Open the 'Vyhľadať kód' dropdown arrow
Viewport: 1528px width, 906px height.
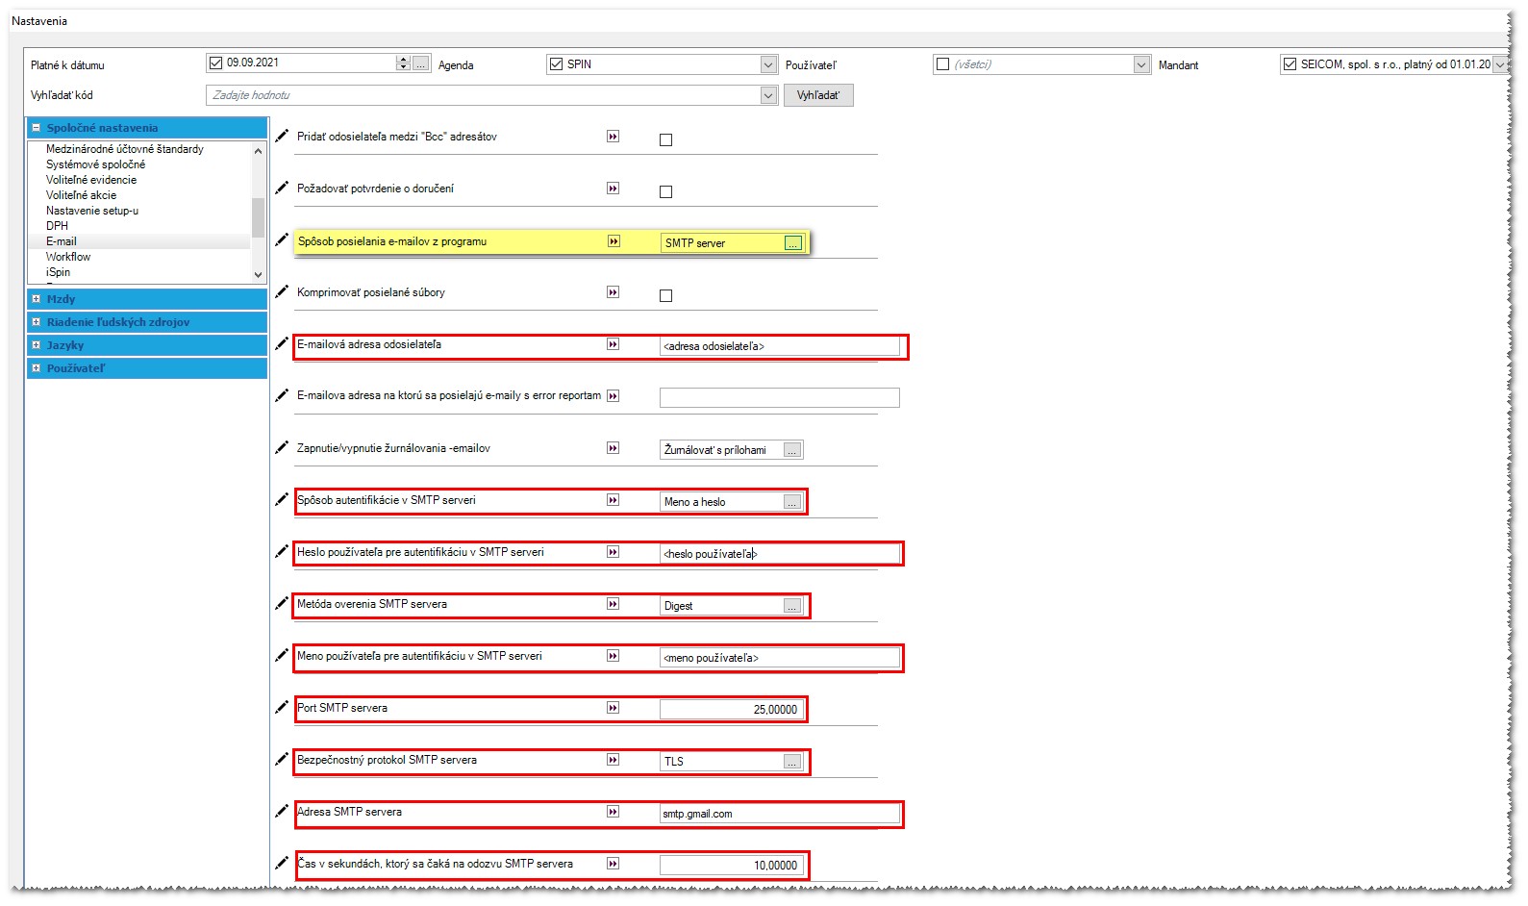point(768,95)
